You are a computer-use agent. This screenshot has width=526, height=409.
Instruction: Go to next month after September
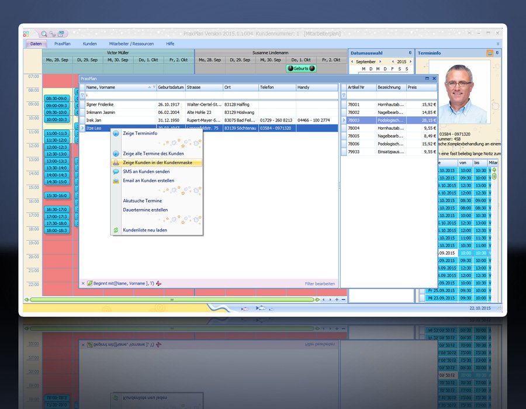[380, 62]
